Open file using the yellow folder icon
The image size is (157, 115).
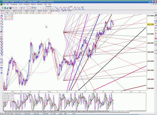pos(7,8)
